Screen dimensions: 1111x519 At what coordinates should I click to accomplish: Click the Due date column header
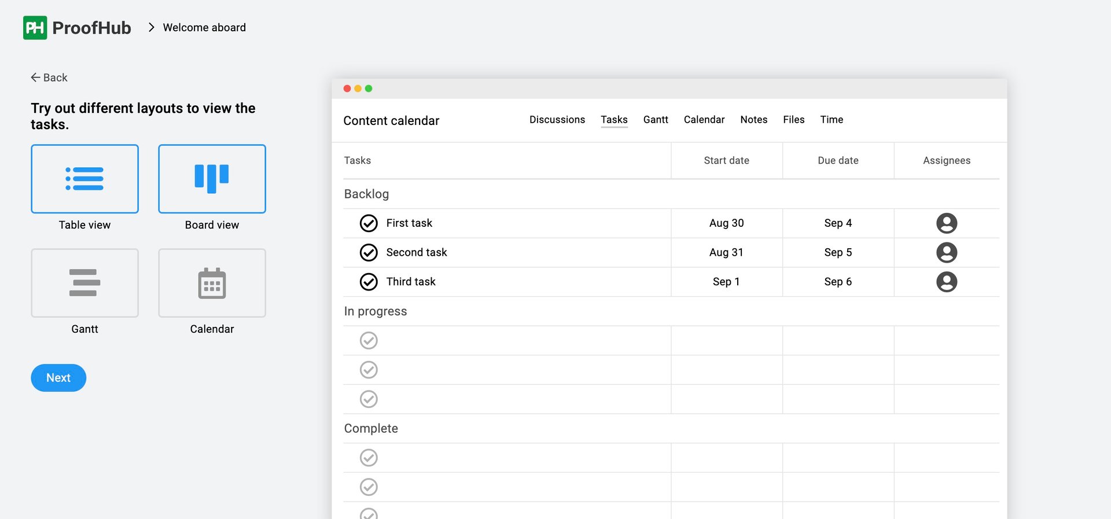tap(837, 160)
